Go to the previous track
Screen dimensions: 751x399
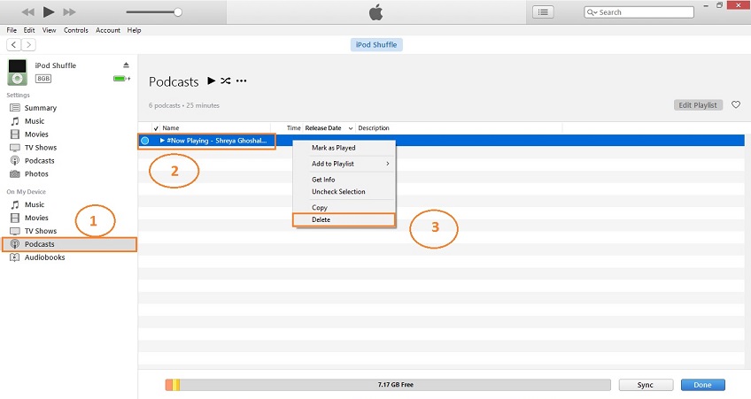click(x=27, y=12)
